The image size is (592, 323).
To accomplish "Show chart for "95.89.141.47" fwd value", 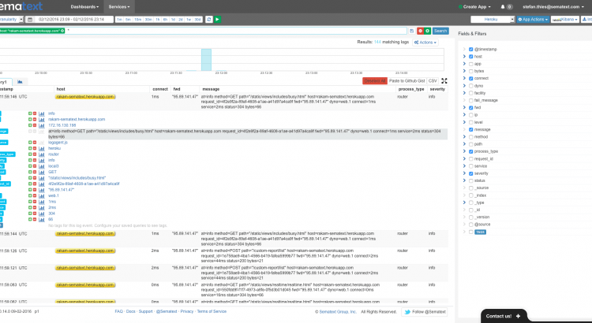I will (x=42, y=190).
